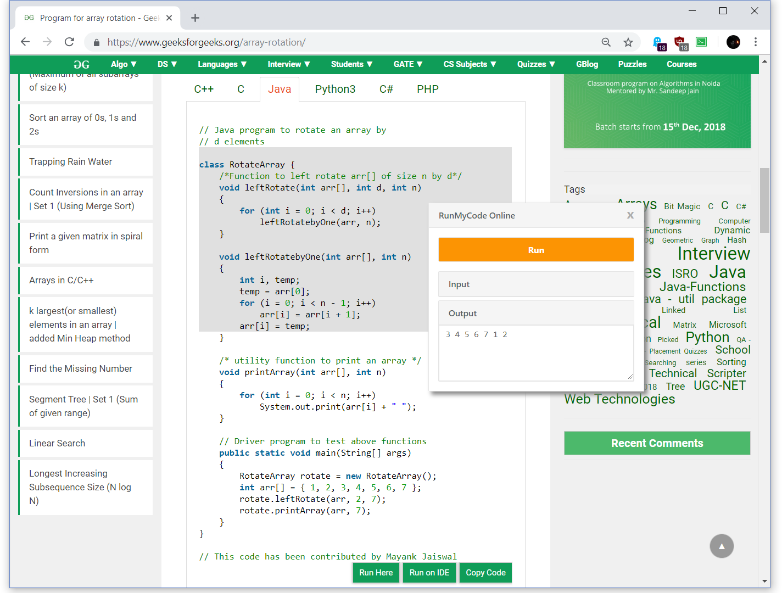Switch to the Python3 code tab
Image resolution: width=782 pixels, height=593 pixels.
(x=335, y=89)
